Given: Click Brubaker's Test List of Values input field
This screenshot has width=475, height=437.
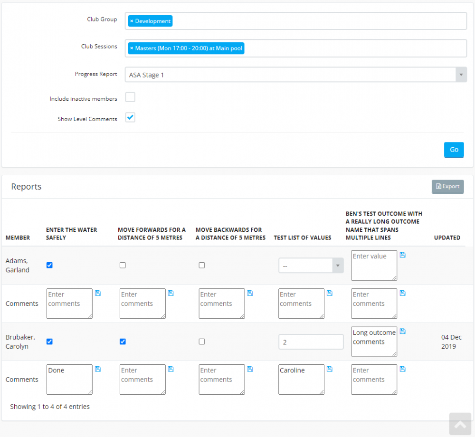Looking at the screenshot, I should click(x=311, y=342).
